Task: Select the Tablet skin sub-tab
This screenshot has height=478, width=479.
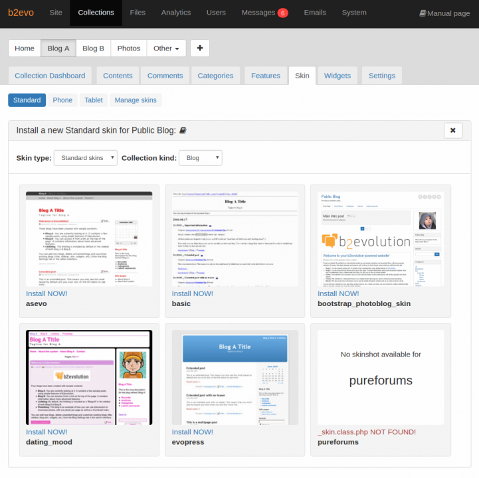Action: [94, 100]
